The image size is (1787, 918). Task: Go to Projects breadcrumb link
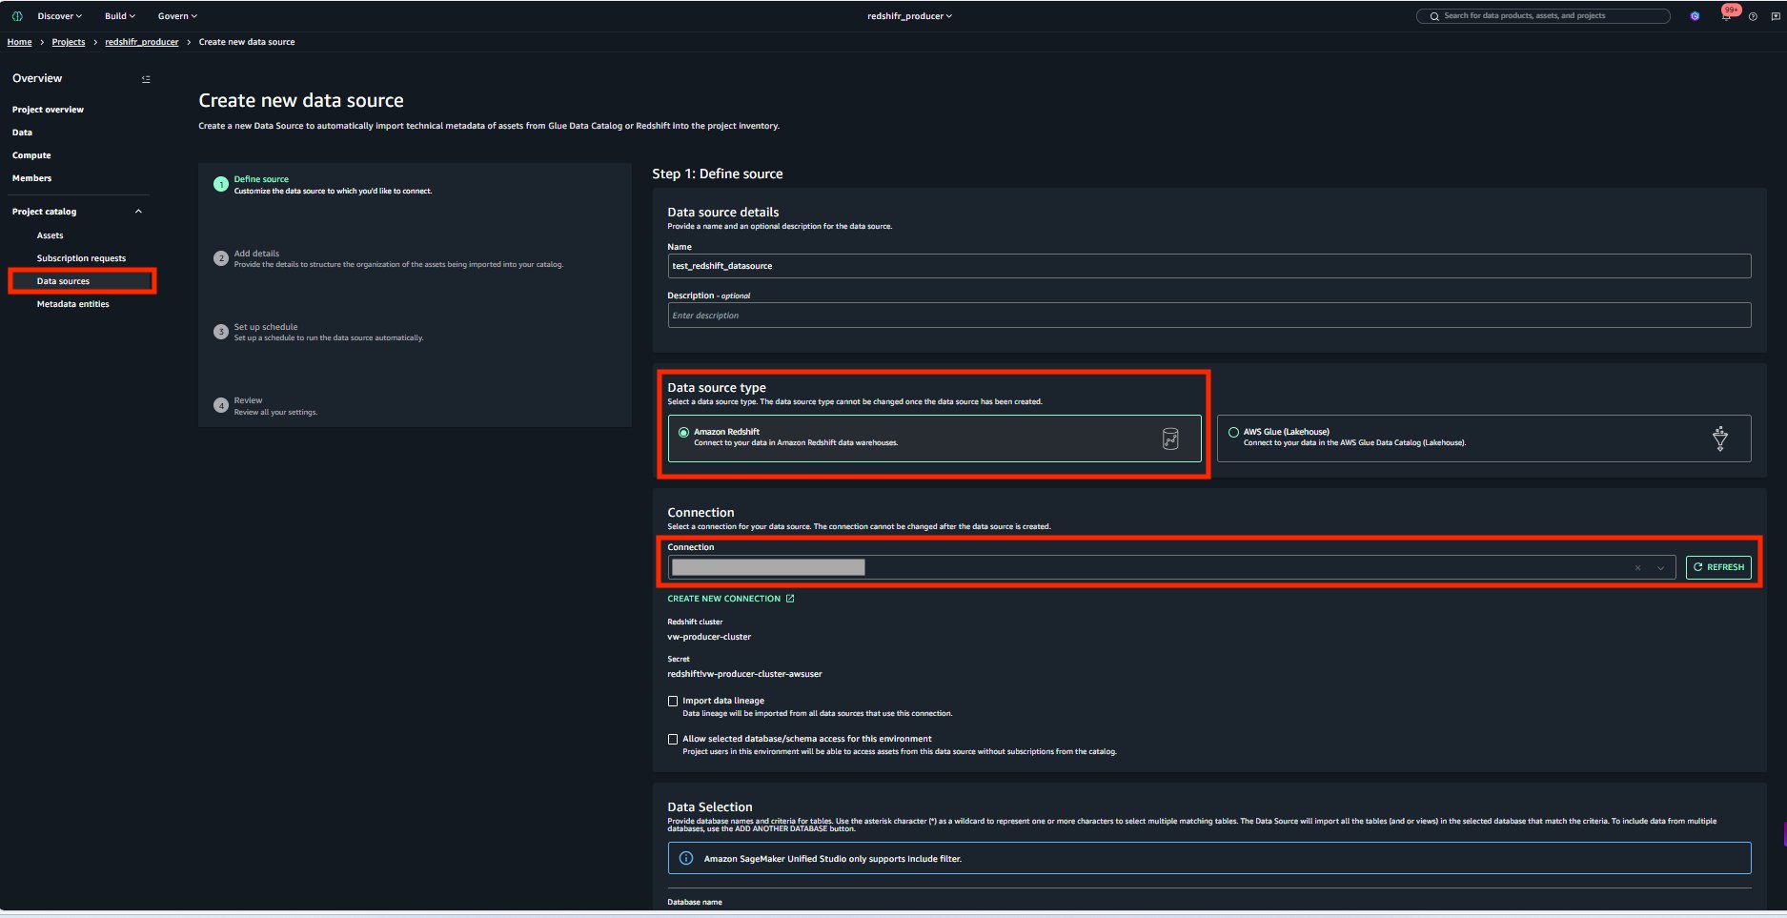[69, 42]
